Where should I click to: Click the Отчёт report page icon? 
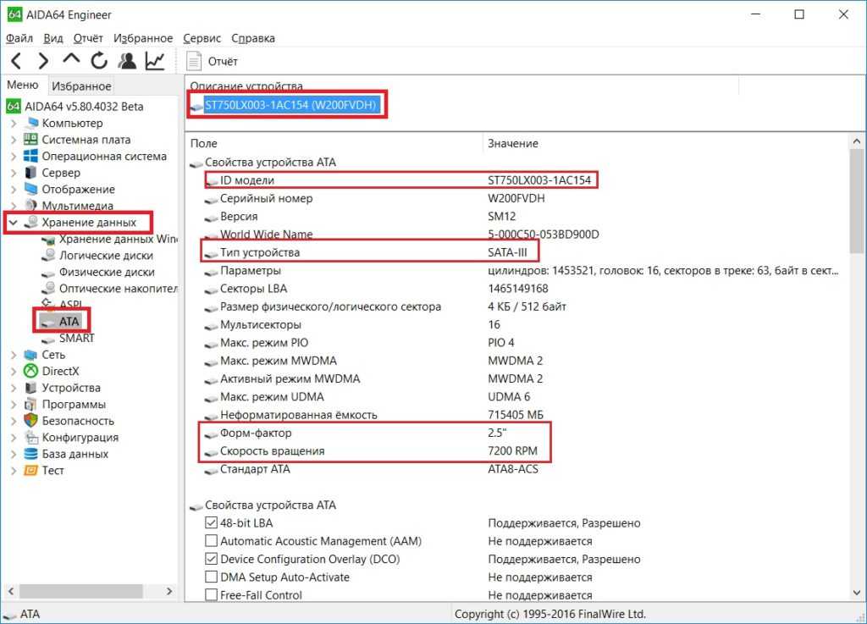194,61
